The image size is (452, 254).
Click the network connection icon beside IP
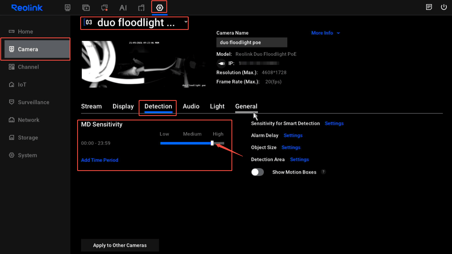click(221, 63)
